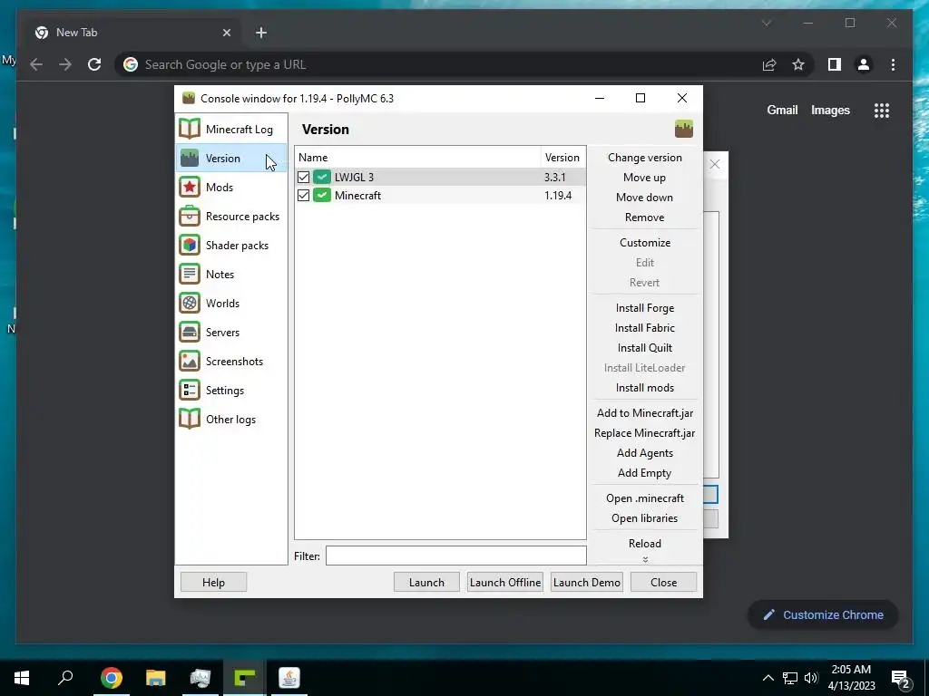The width and height of the screenshot is (929, 696).
Task: Select the New Tab tab in Chrome
Action: [x=132, y=33]
